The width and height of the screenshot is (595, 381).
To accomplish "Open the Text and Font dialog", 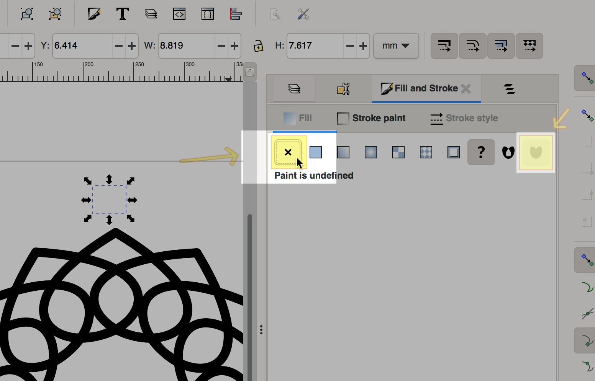I will click(x=122, y=14).
